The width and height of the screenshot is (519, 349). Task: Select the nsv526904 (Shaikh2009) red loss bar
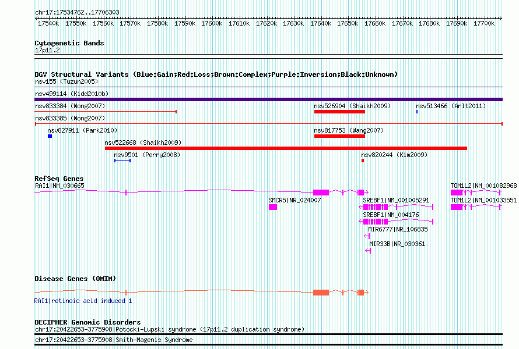tap(339, 112)
